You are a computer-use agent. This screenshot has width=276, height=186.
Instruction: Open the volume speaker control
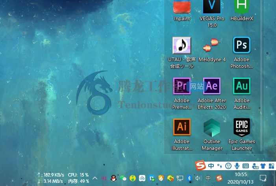[x=198, y=178]
